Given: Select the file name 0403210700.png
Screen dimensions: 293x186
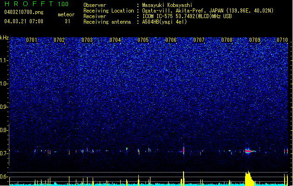Looking at the screenshot, I should [x=24, y=13].
